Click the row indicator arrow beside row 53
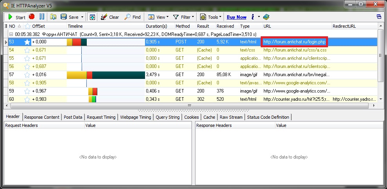 (x=6, y=42)
